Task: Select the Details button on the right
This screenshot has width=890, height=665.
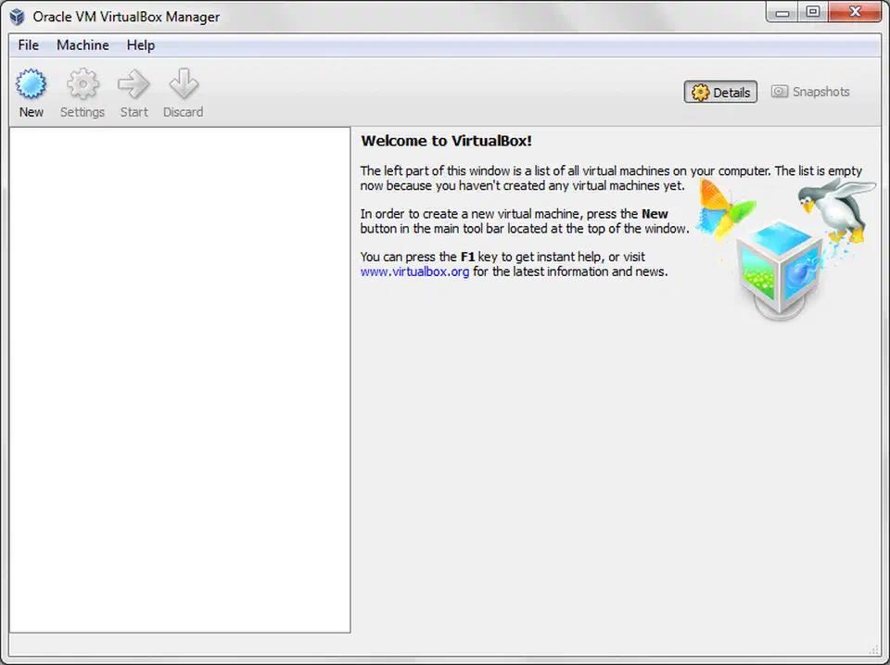Action: [x=720, y=92]
